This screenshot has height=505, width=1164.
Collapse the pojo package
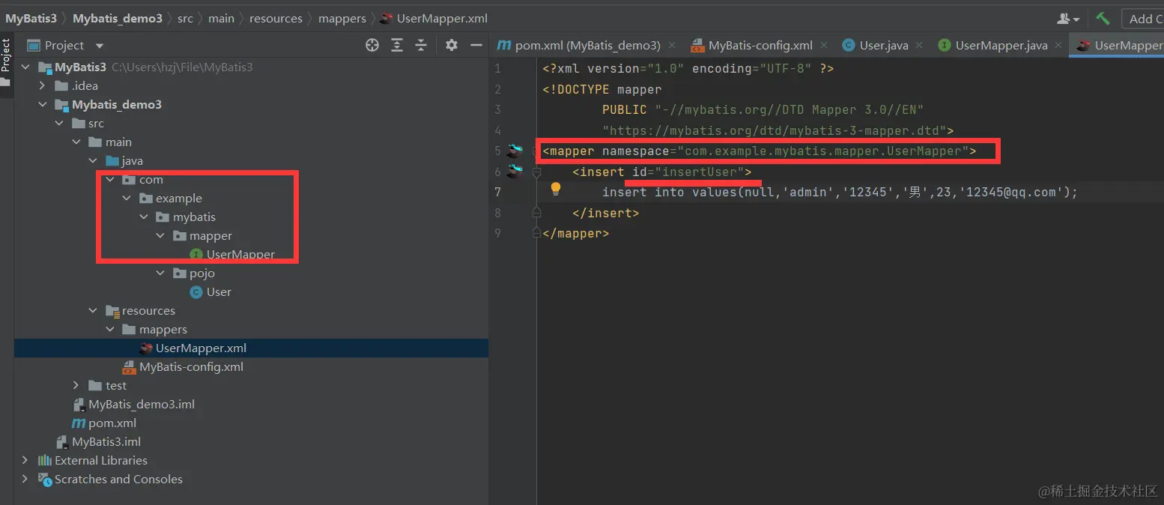160,273
